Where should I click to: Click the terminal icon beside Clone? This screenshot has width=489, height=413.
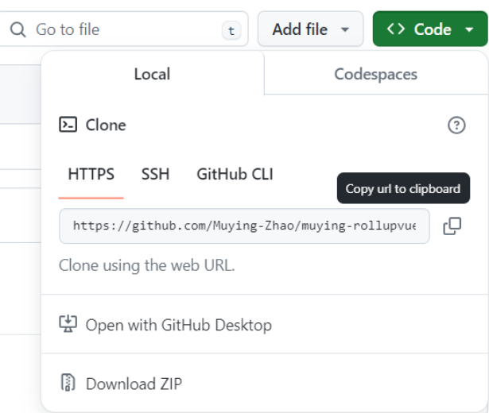click(x=68, y=125)
